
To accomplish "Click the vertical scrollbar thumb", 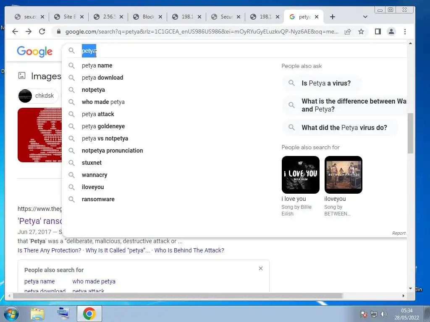I will [x=410, y=133].
